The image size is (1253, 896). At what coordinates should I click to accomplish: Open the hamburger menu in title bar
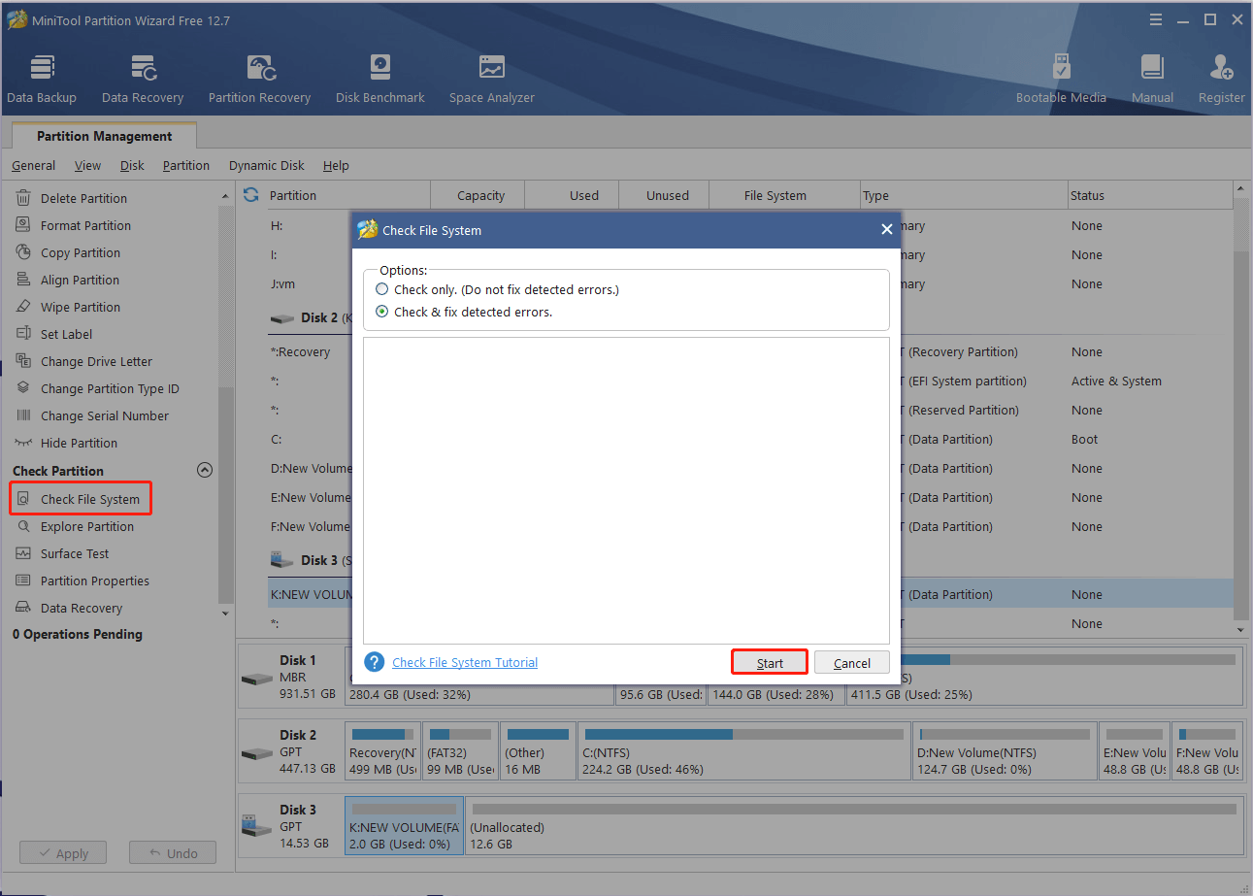click(1155, 19)
